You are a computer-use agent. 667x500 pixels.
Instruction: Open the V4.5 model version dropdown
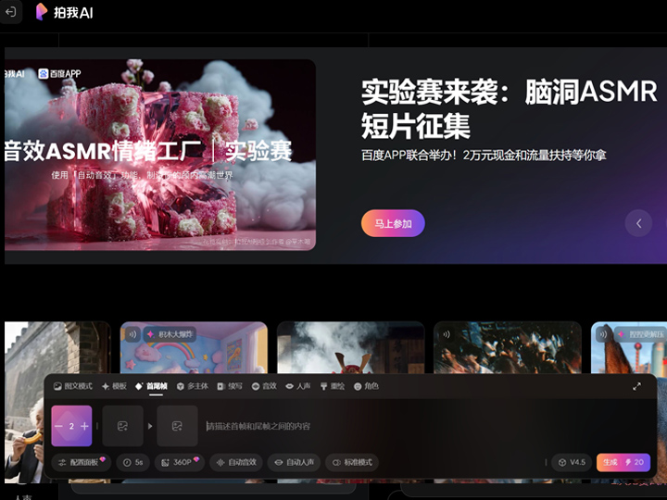click(x=572, y=462)
